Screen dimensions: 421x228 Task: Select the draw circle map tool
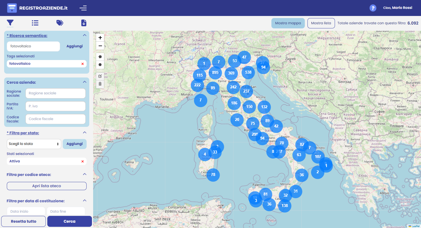pyautogui.click(x=100, y=64)
